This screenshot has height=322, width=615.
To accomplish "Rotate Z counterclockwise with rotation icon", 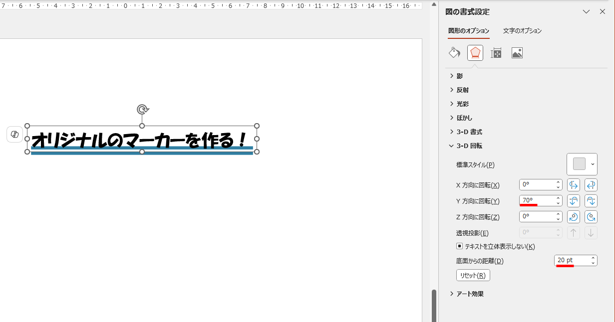I will coord(573,216).
